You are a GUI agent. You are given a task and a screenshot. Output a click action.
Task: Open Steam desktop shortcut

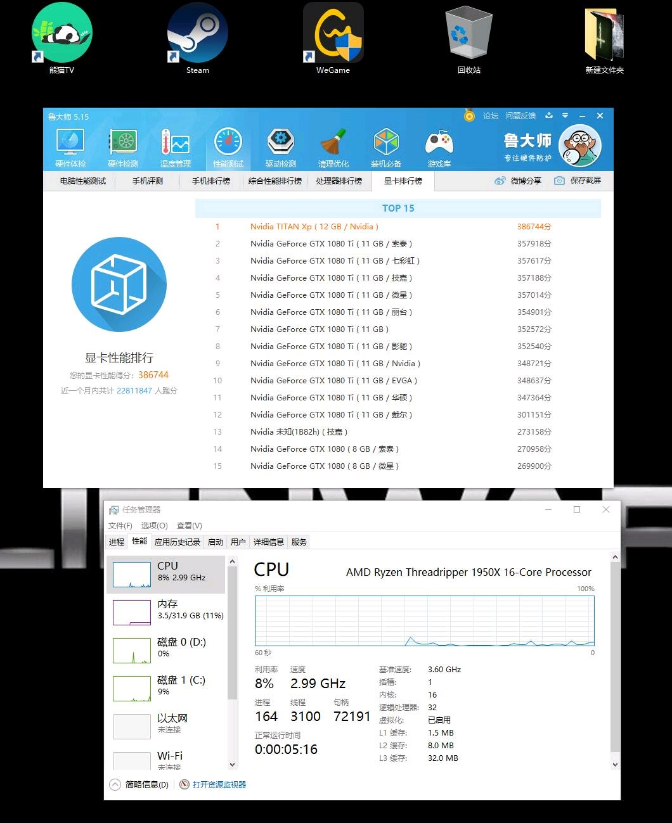pos(197,38)
